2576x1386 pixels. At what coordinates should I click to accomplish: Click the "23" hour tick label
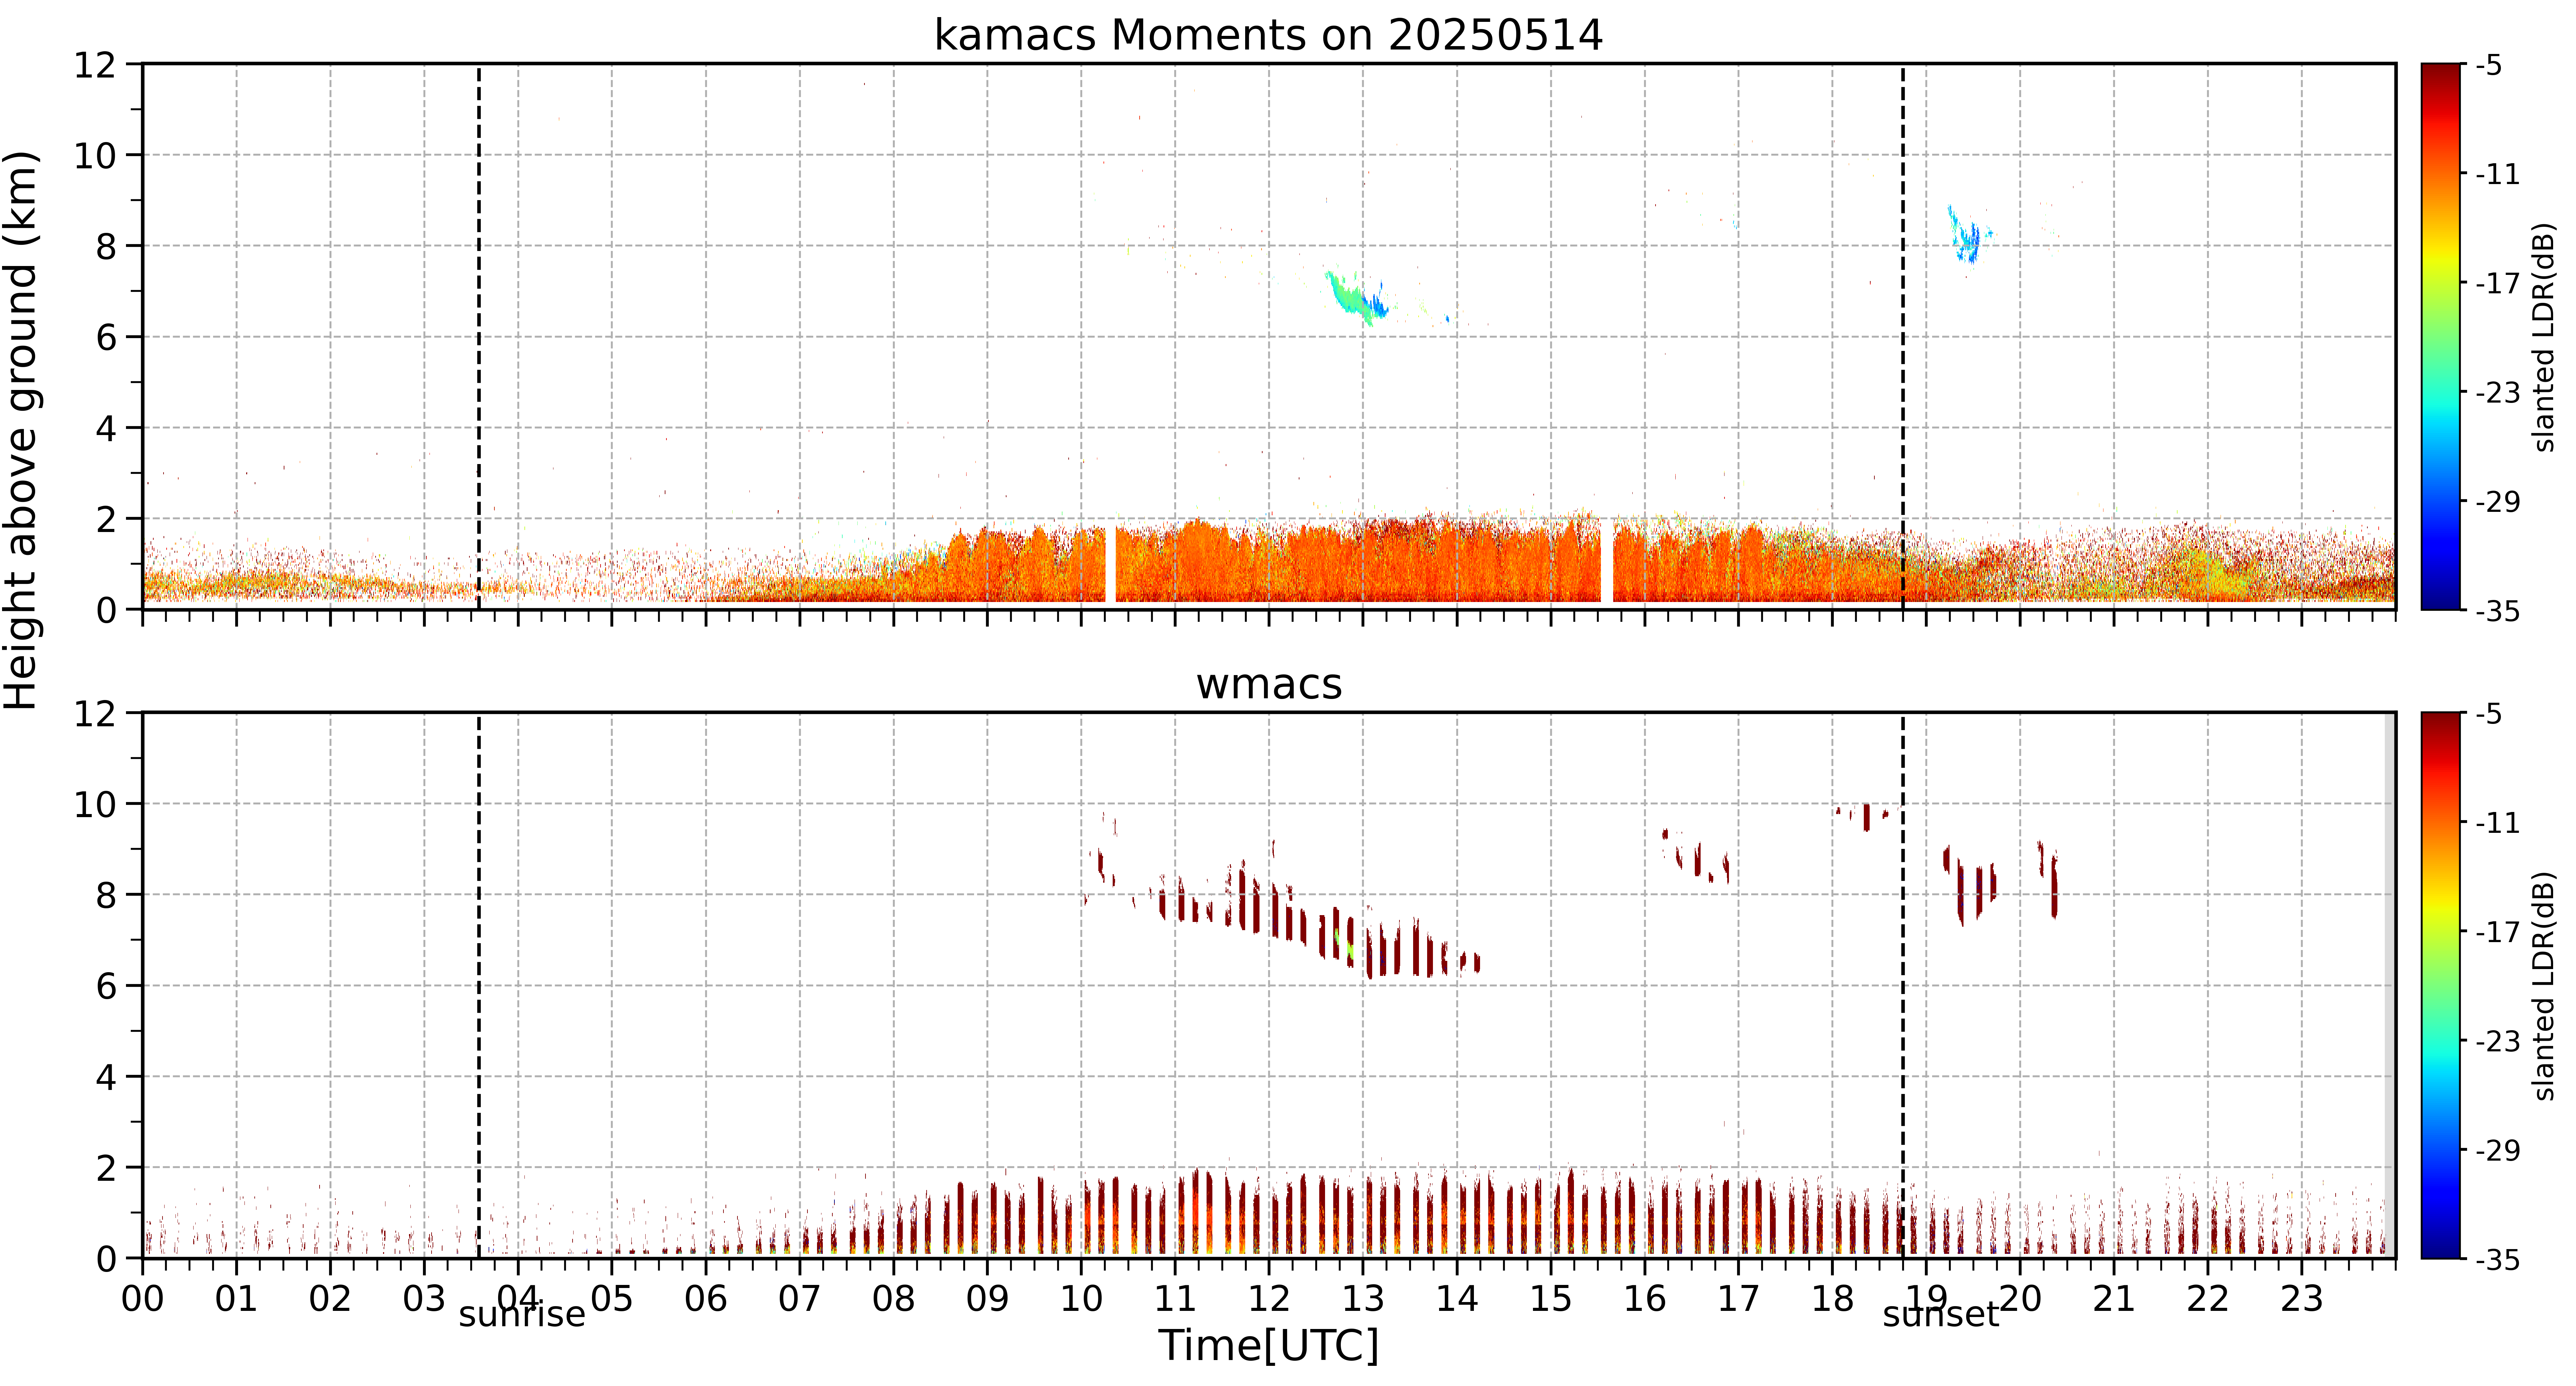tap(2302, 1299)
